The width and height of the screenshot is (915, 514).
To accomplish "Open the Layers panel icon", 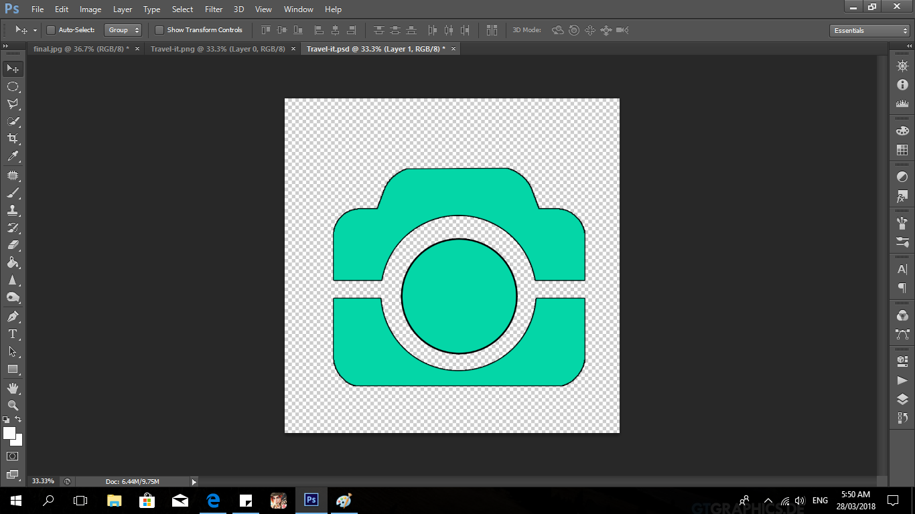I will point(902,400).
